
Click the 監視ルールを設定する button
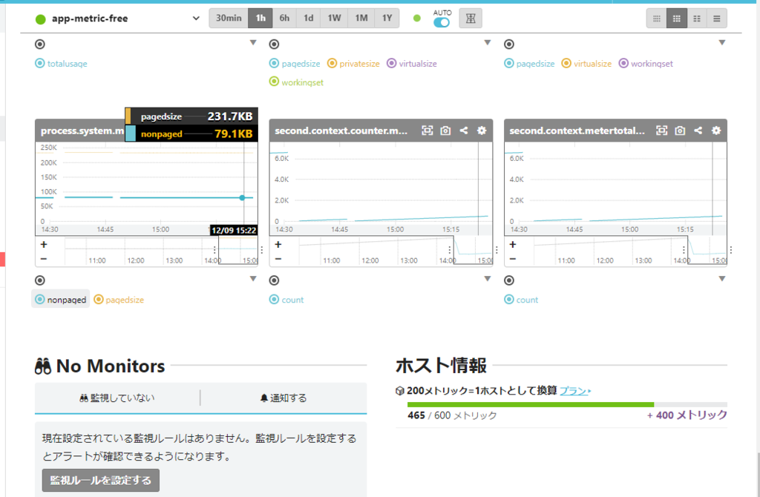tap(101, 480)
